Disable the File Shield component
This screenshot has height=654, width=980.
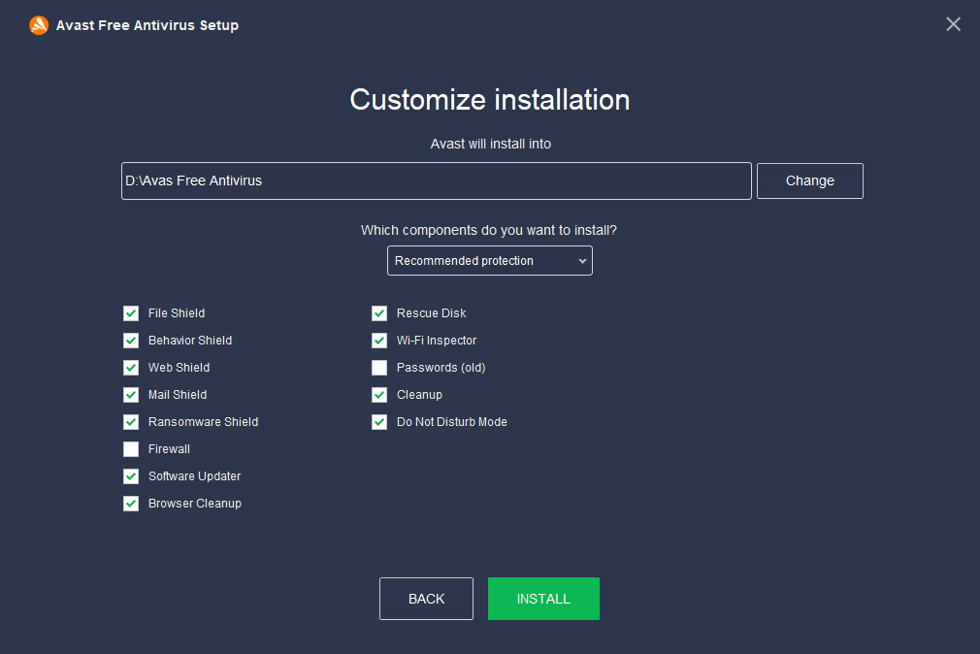[x=131, y=312]
